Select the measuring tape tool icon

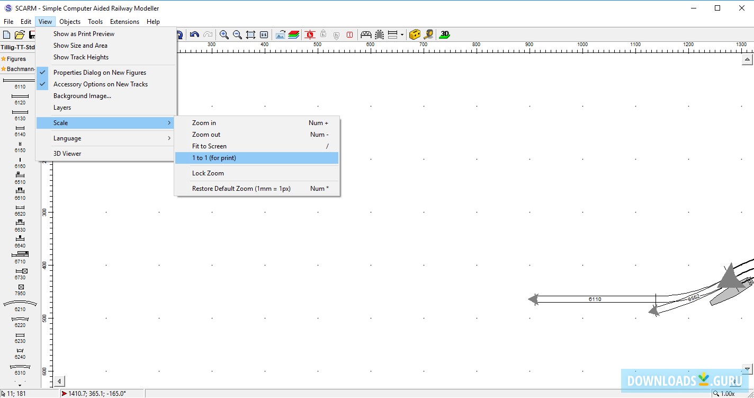pyautogui.click(x=428, y=35)
